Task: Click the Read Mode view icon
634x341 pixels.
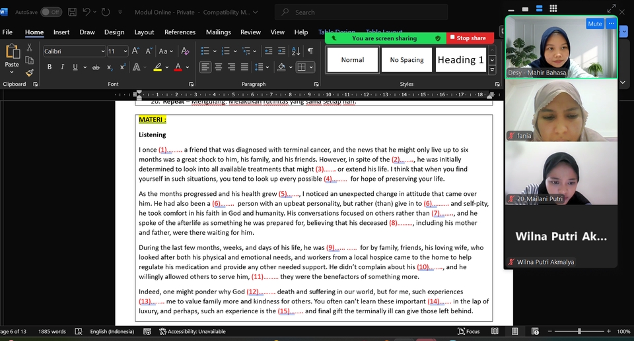Action: [495, 331]
